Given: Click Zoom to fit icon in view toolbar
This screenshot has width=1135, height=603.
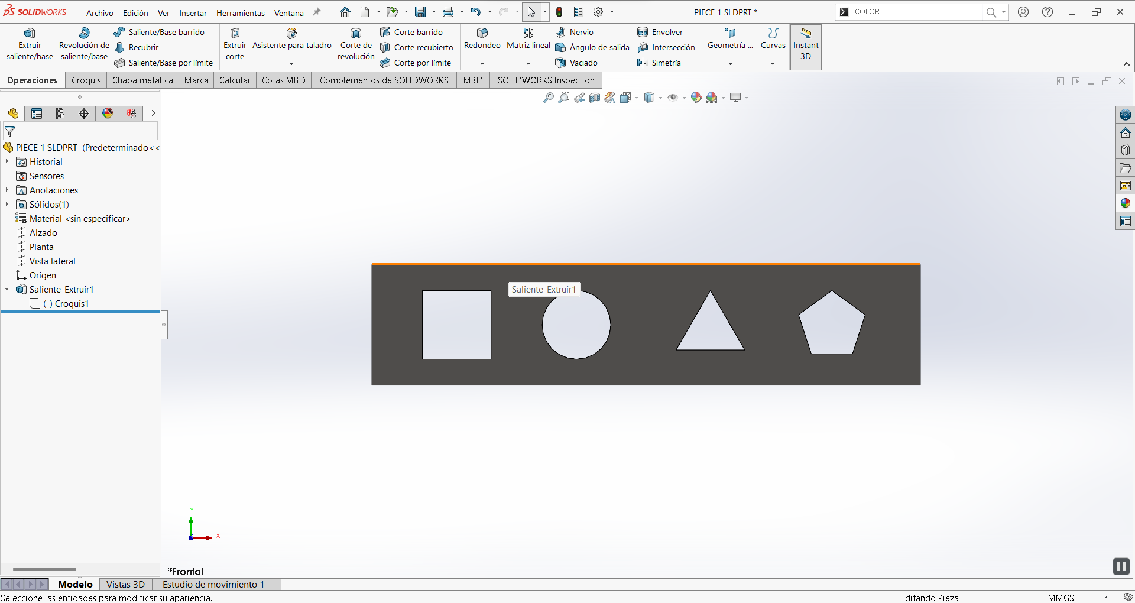Looking at the screenshot, I should tap(548, 98).
